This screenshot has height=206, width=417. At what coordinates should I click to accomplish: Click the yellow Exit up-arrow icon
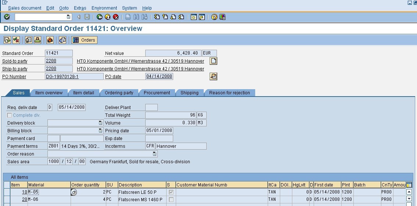tap(108, 17)
